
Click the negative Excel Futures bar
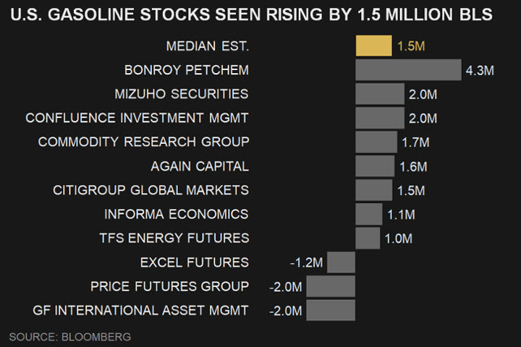point(341,262)
